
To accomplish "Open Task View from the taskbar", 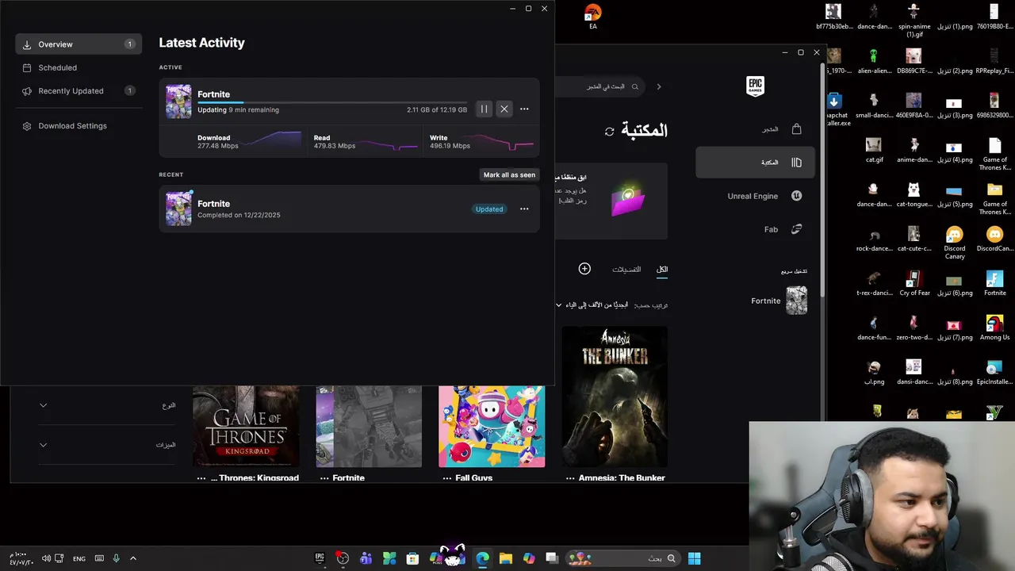I will (x=552, y=558).
